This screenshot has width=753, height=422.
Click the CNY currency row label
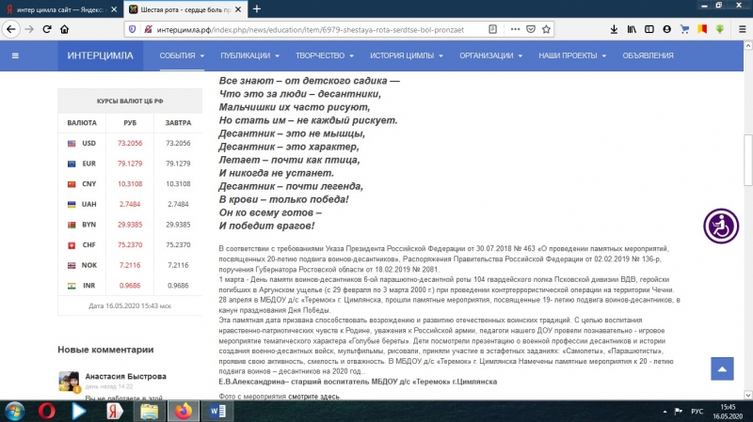(x=88, y=184)
